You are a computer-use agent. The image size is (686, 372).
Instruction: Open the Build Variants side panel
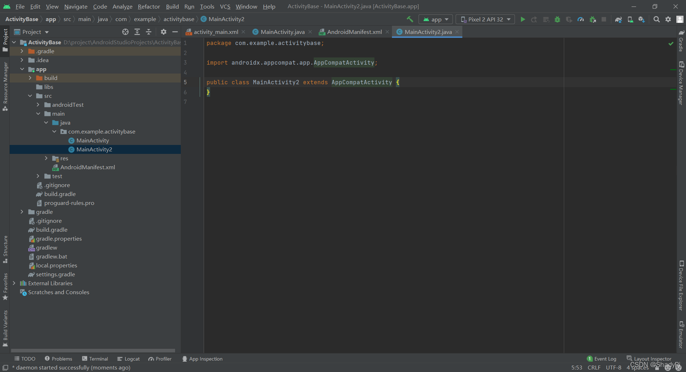point(5,328)
